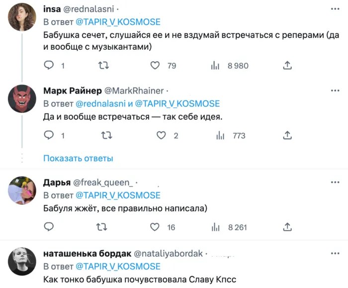The height and width of the screenshot is (288, 348).
Task: Retweet Марк Райнер's reply
Action: [x=106, y=135]
